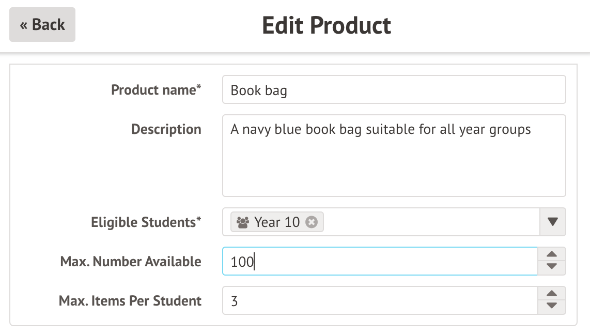Decrement Max. Items Per Student value
Screen dimensions: 590x334
tap(552, 306)
